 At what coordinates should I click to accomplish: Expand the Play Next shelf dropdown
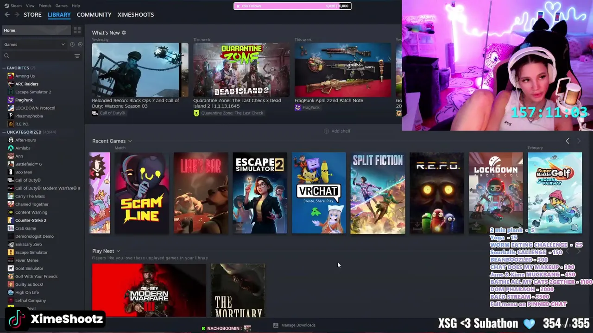pyautogui.click(x=118, y=251)
